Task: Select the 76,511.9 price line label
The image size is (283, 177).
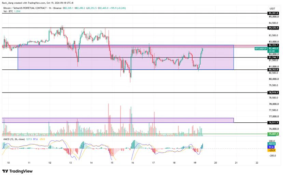Action: click(273, 123)
